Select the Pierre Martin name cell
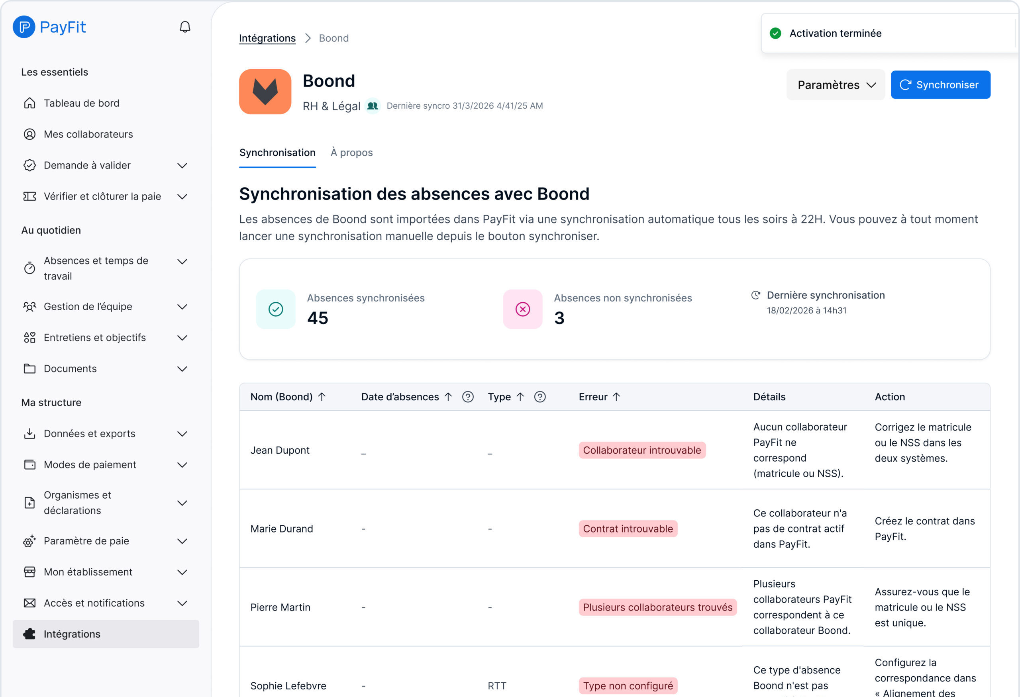This screenshot has width=1020, height=697. click(x=280, y=607)
